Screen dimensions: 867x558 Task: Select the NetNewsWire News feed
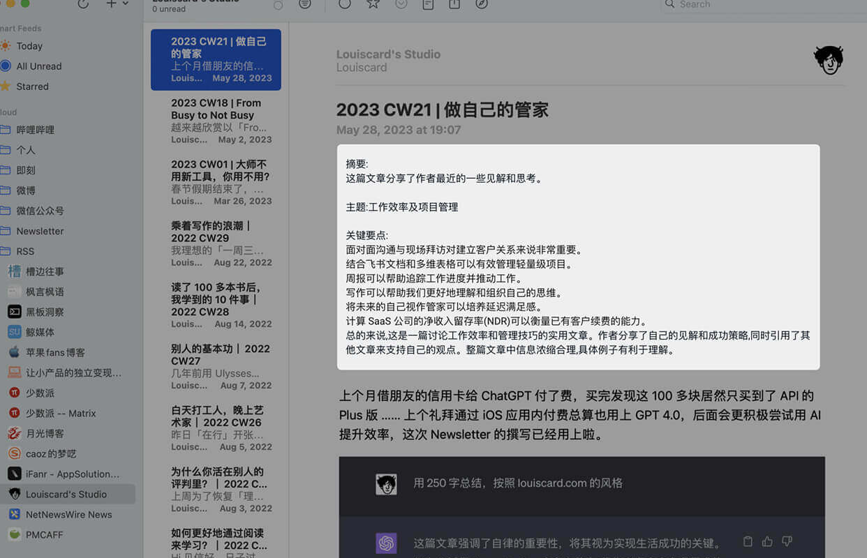click(x=68, y=514)
